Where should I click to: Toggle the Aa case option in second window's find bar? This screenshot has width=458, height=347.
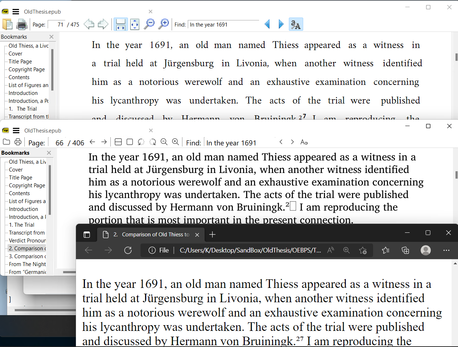coord(304,142)
